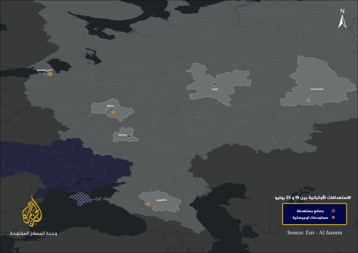The image size is (358, 253).
Task: Click the Al Jazeera golden logo
Action: pos(32,211)
